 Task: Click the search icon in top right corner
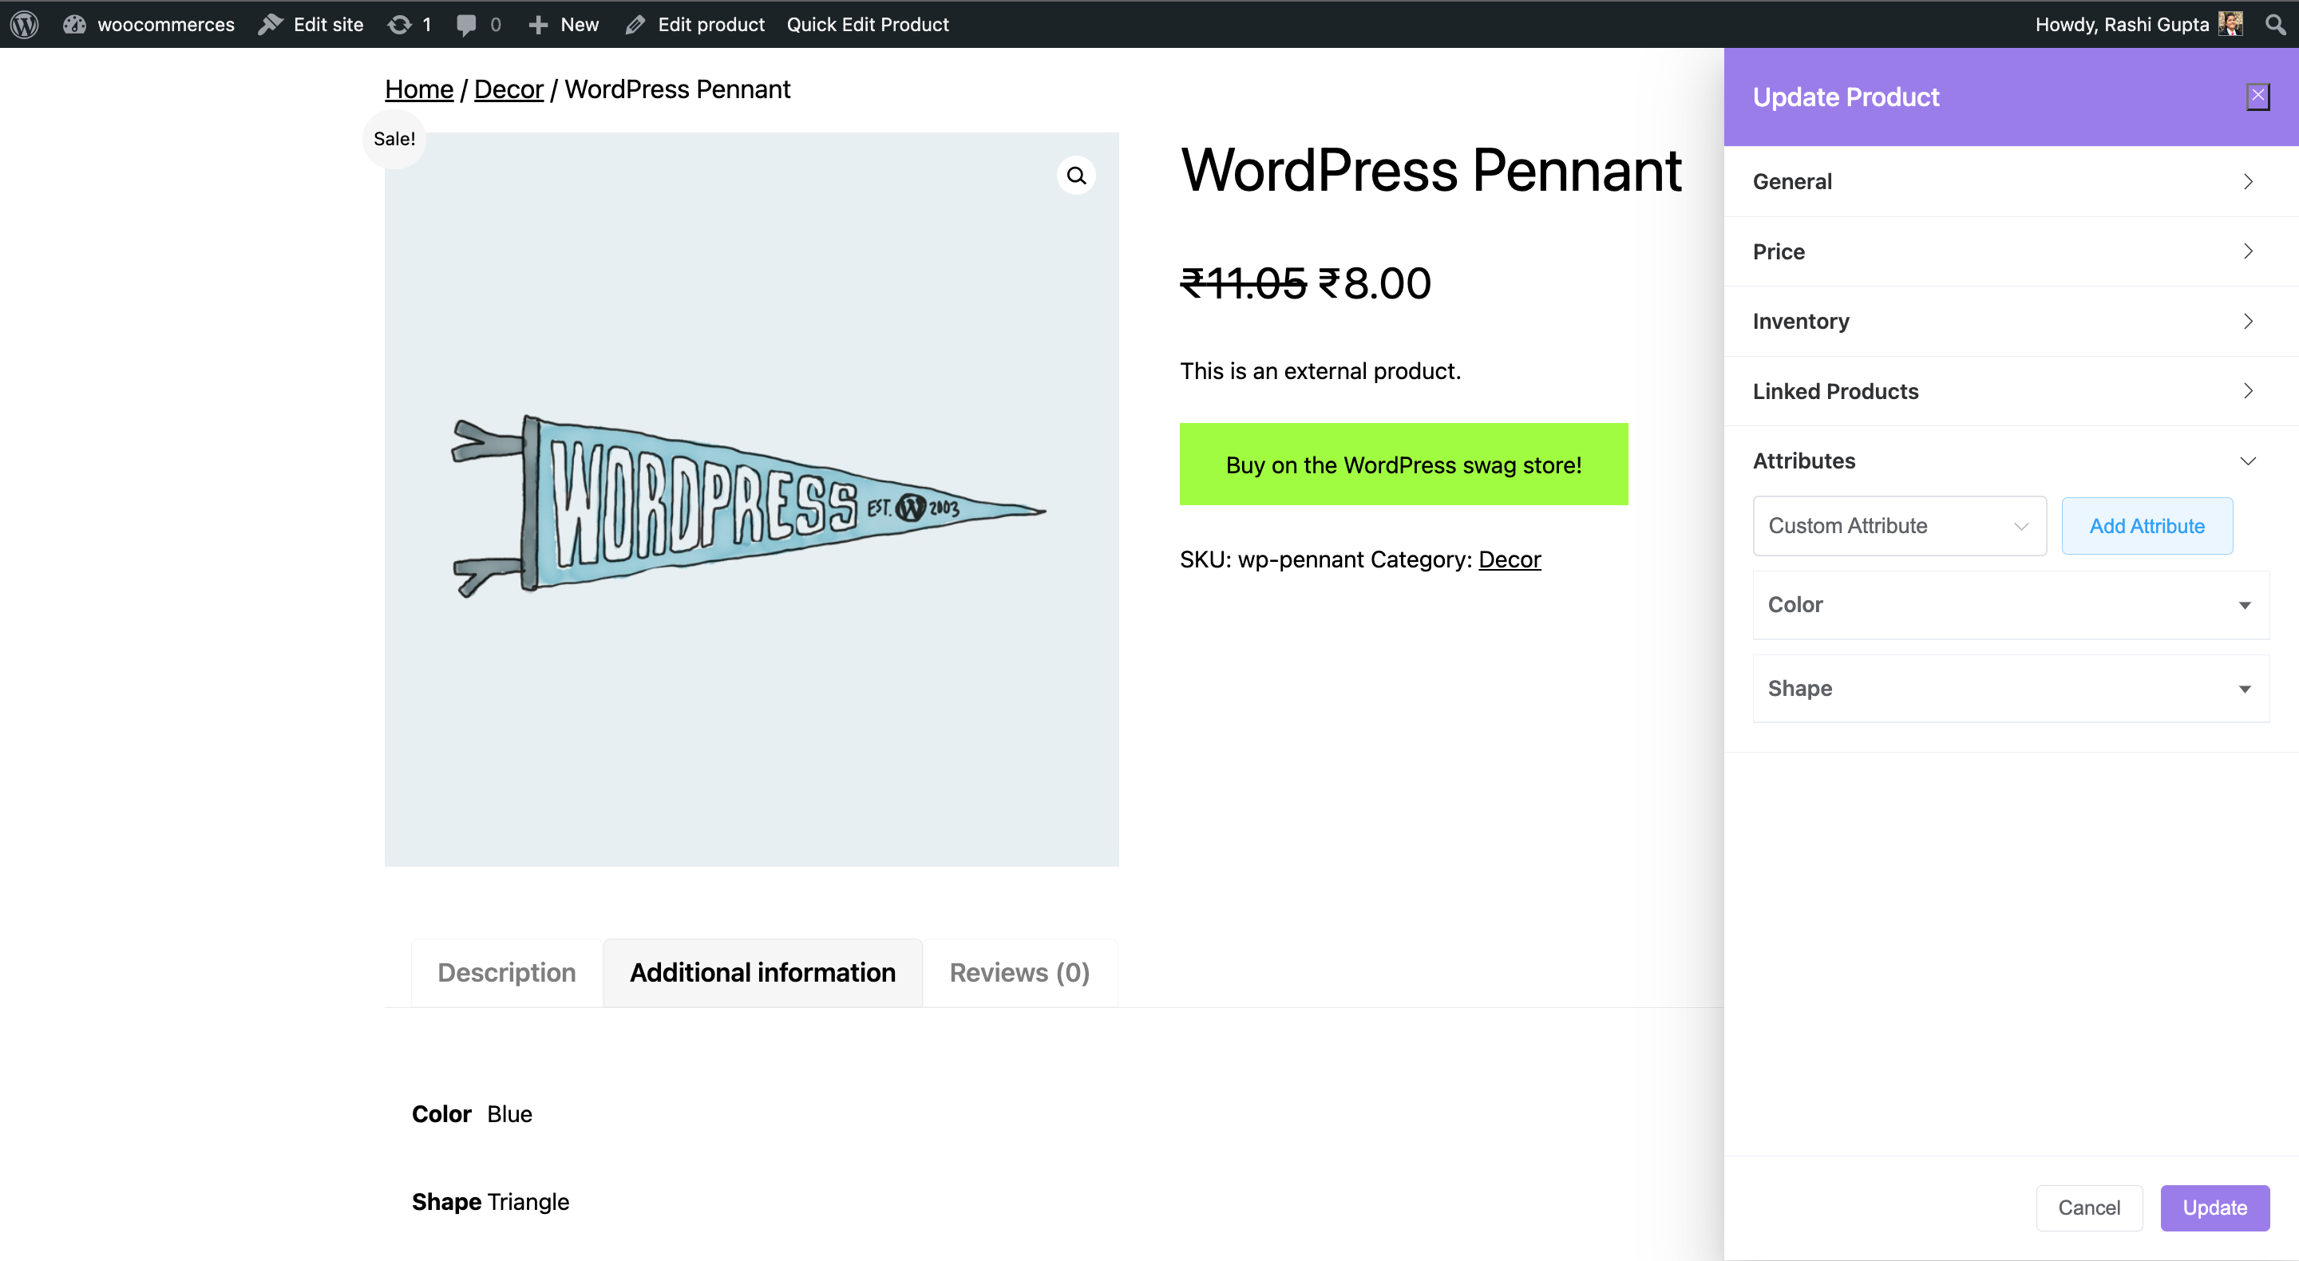tap(2281, 23)
